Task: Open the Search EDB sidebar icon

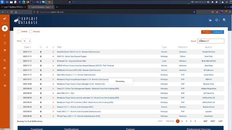Action: [x=5, y=61]
